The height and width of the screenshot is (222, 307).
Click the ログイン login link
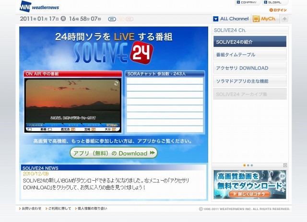(x=278, y=10)
